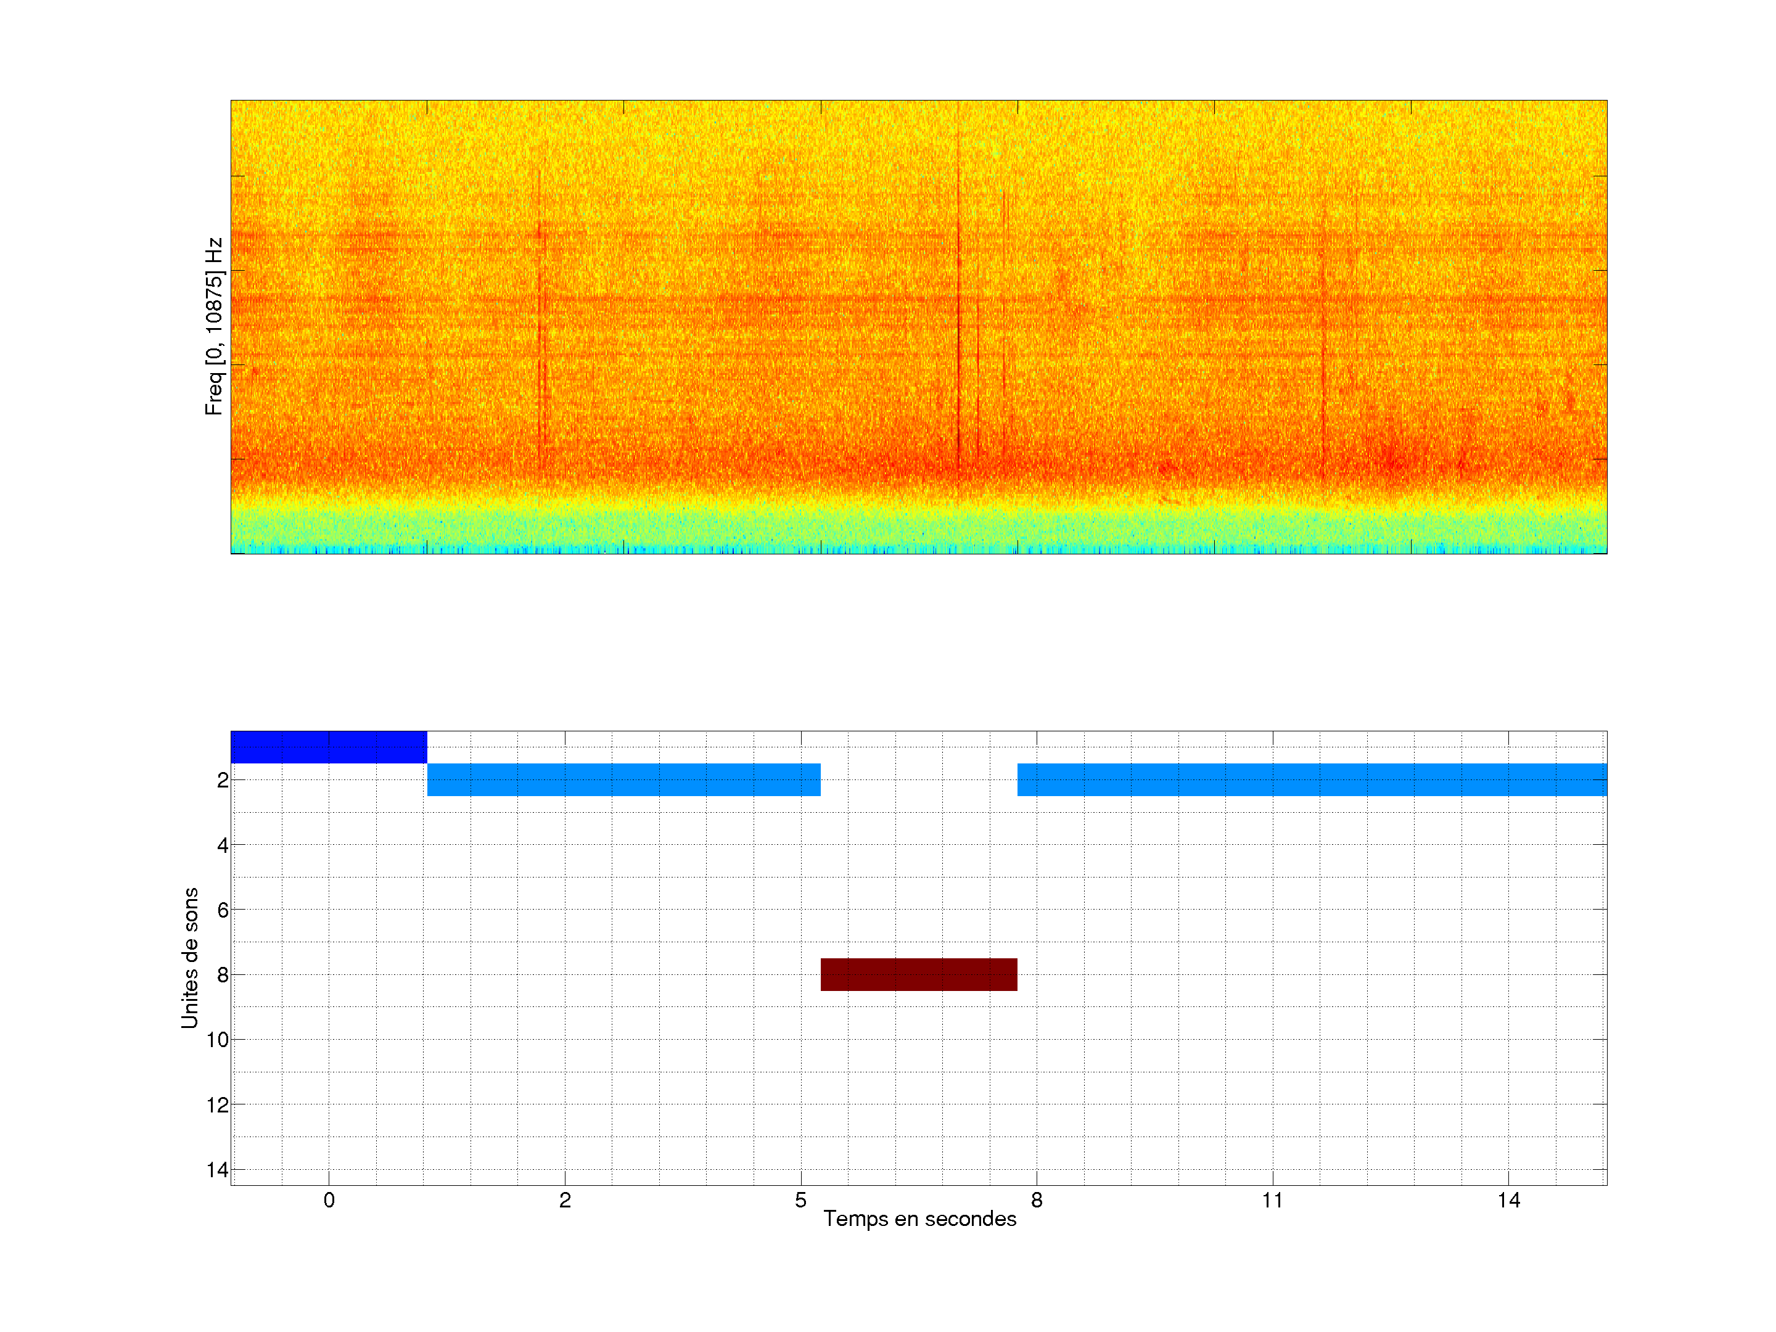Click the second light blue segment after 8 seconds
This screenshot has width=1776, height=1332.
[x=1311, y=779]
